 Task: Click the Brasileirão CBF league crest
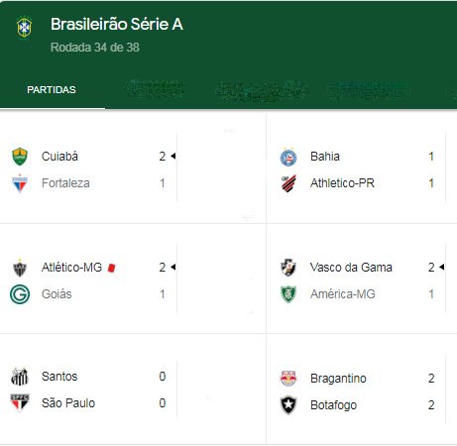(x=24, y=27)
